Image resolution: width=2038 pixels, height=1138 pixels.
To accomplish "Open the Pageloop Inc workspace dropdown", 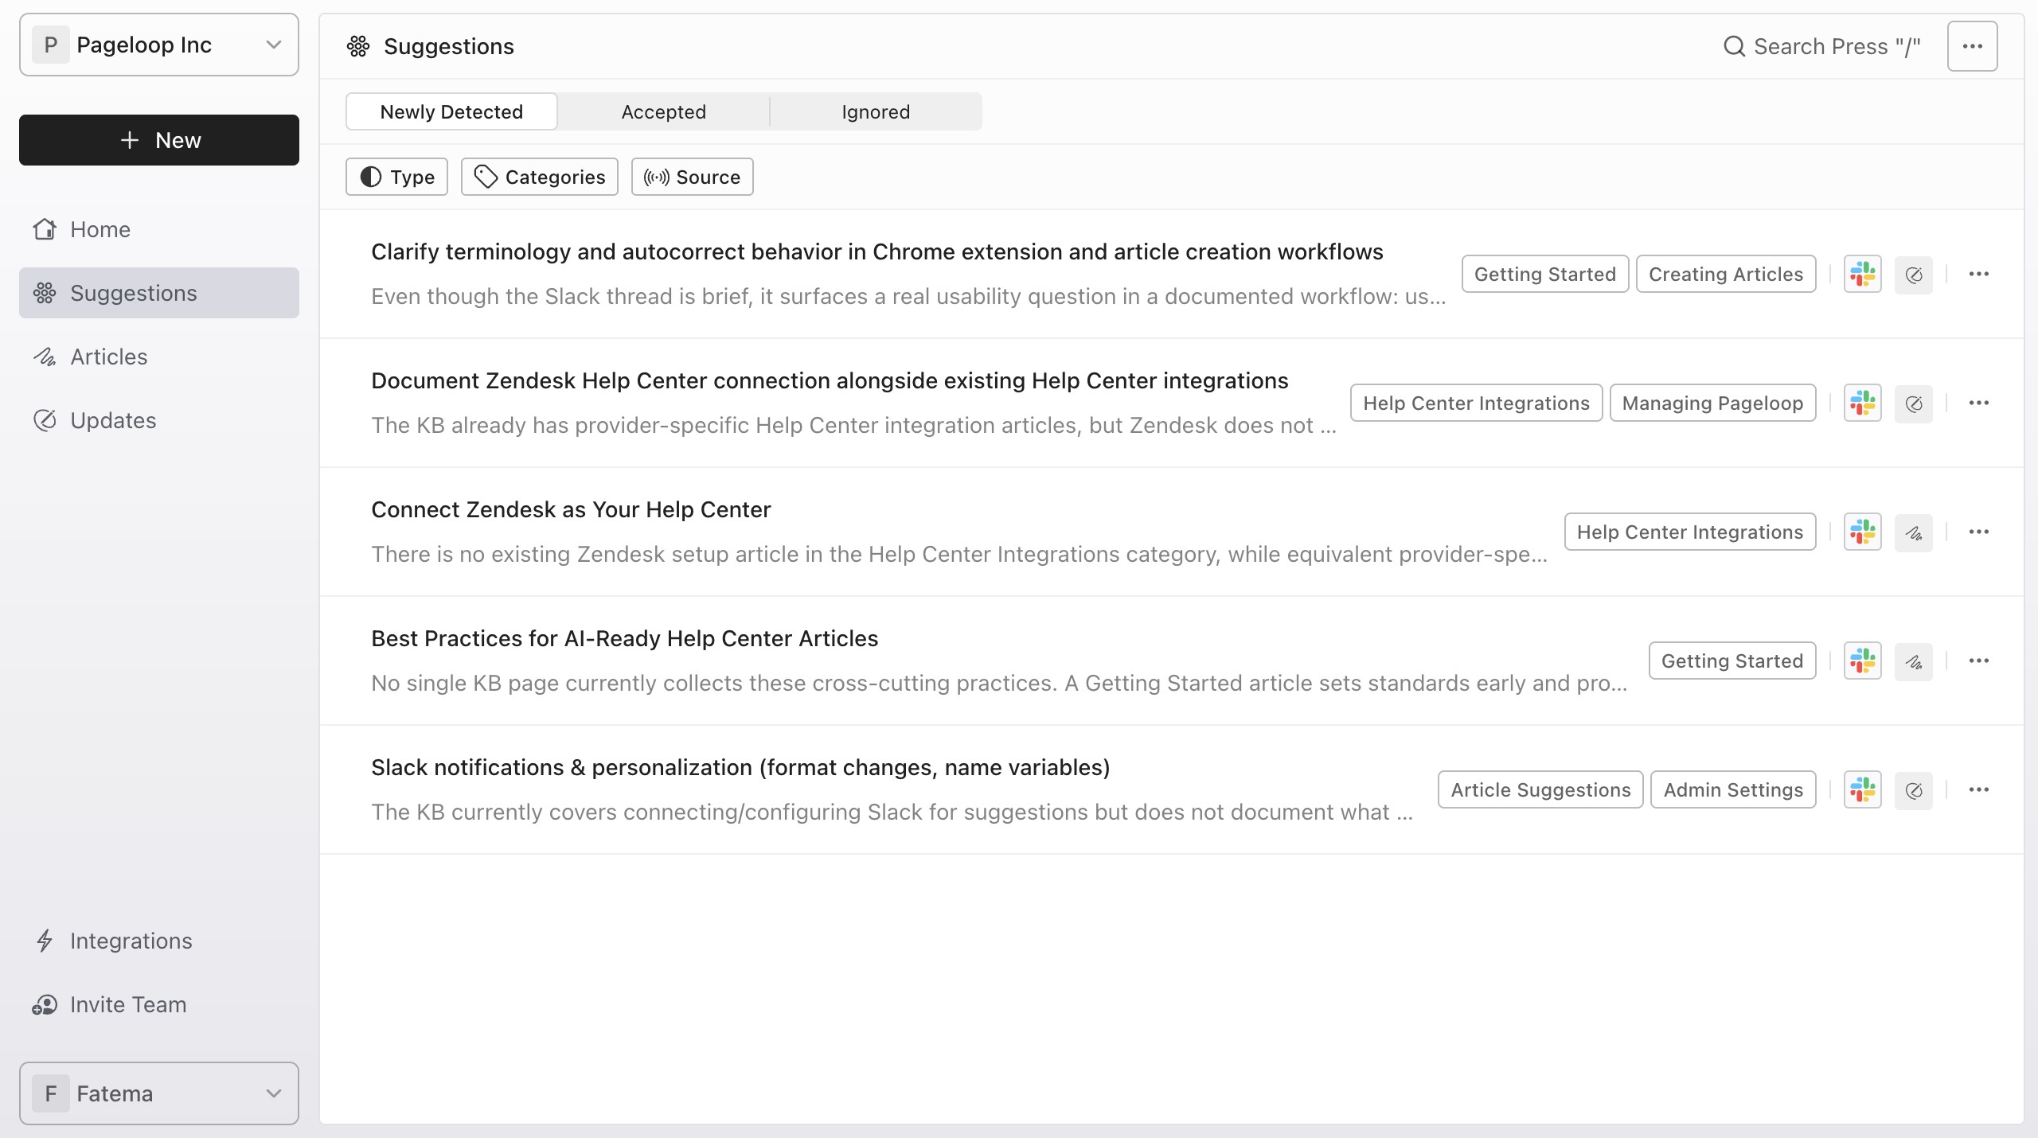I will [x=159, y=45].
